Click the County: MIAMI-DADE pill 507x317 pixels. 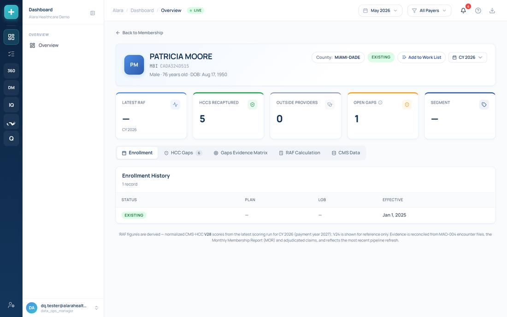click(x=338, y=57)
